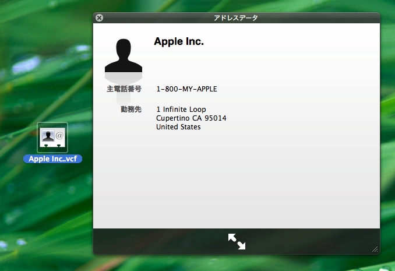Click the アドレスデータ window title
The height and width of the screenshot is (271, 395).
(x=236, y=18)
